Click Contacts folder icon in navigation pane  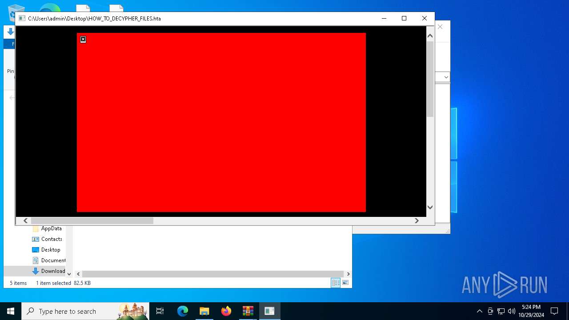point(36,239)
